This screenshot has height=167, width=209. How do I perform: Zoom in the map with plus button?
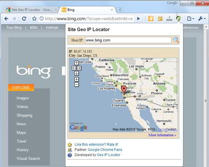[x=76, y=79]
